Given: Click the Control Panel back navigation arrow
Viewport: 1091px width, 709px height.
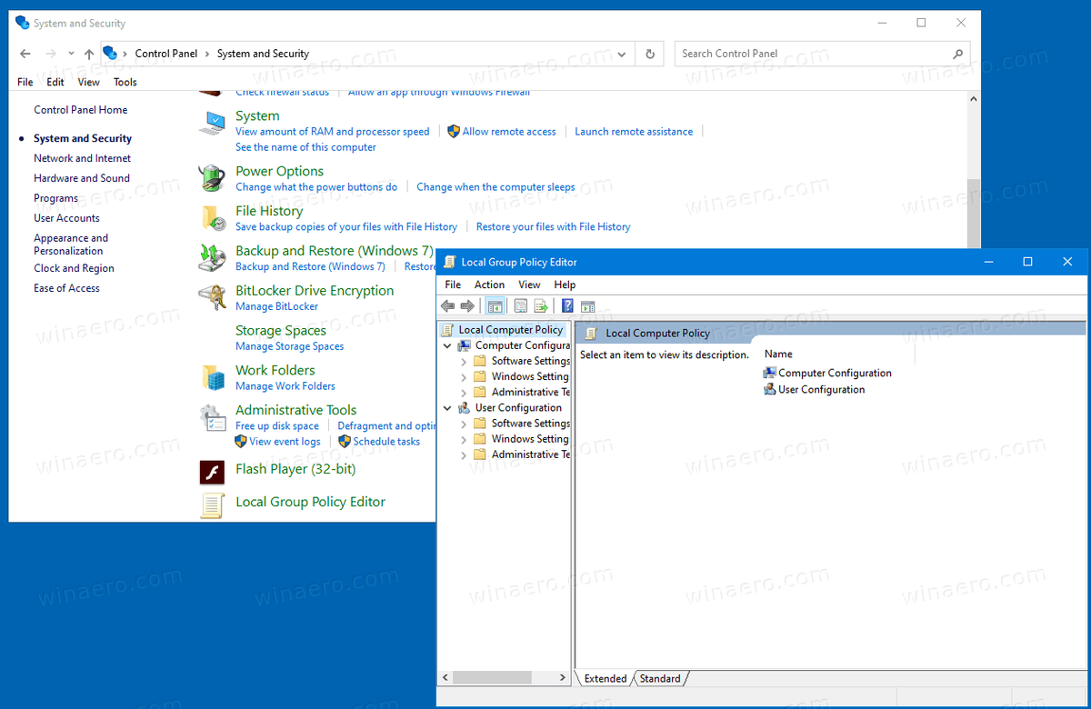Looking at the screenshot, I should tap(25, 54).
